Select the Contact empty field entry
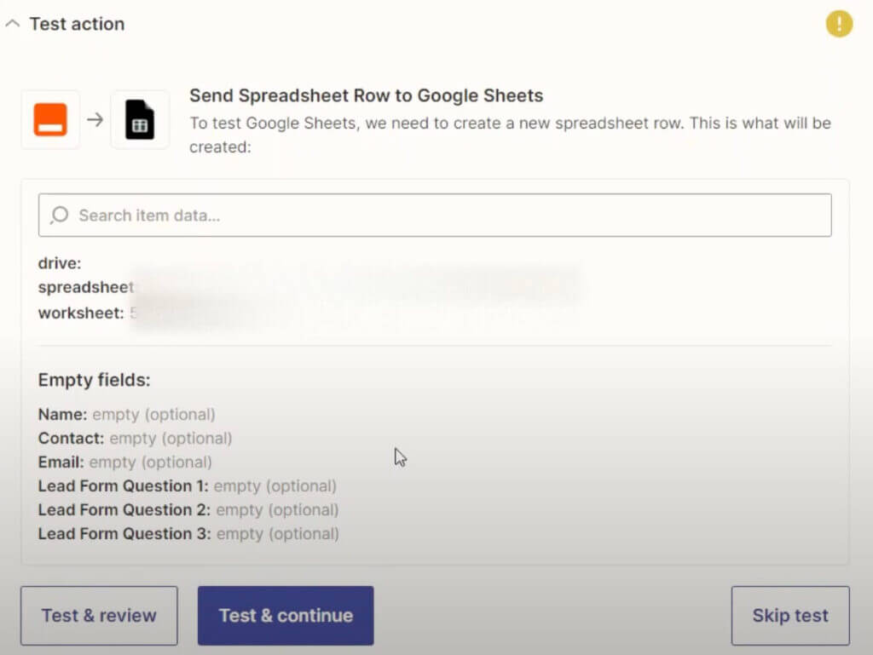Image resolution: width=873 pixels, height=655 pixels. 136,438
